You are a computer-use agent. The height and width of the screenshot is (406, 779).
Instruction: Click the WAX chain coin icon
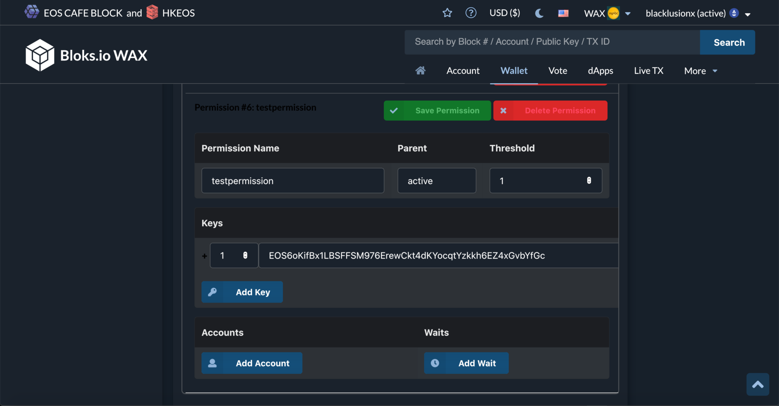pos(613,13)
